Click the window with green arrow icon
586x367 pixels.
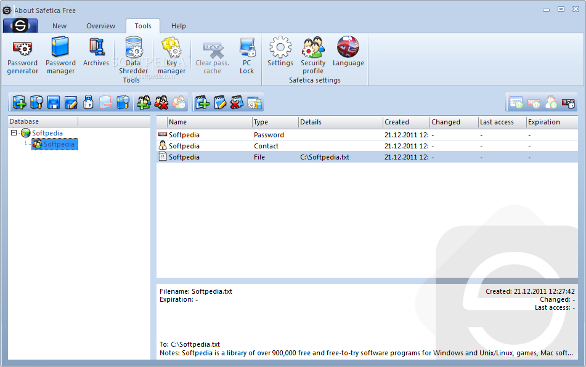[517, 102]
